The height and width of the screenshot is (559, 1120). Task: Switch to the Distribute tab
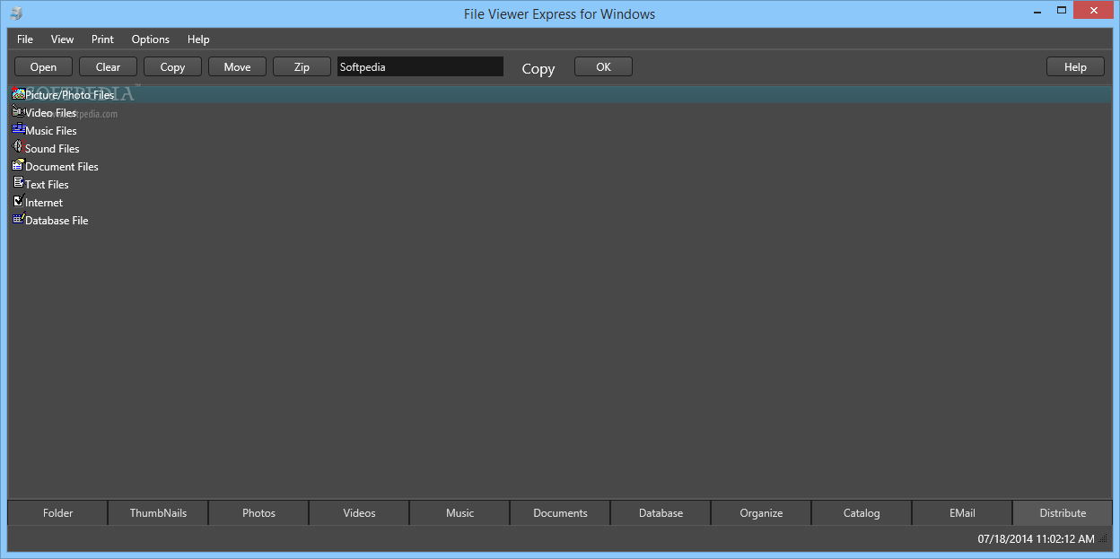[x=1063, y=512]
